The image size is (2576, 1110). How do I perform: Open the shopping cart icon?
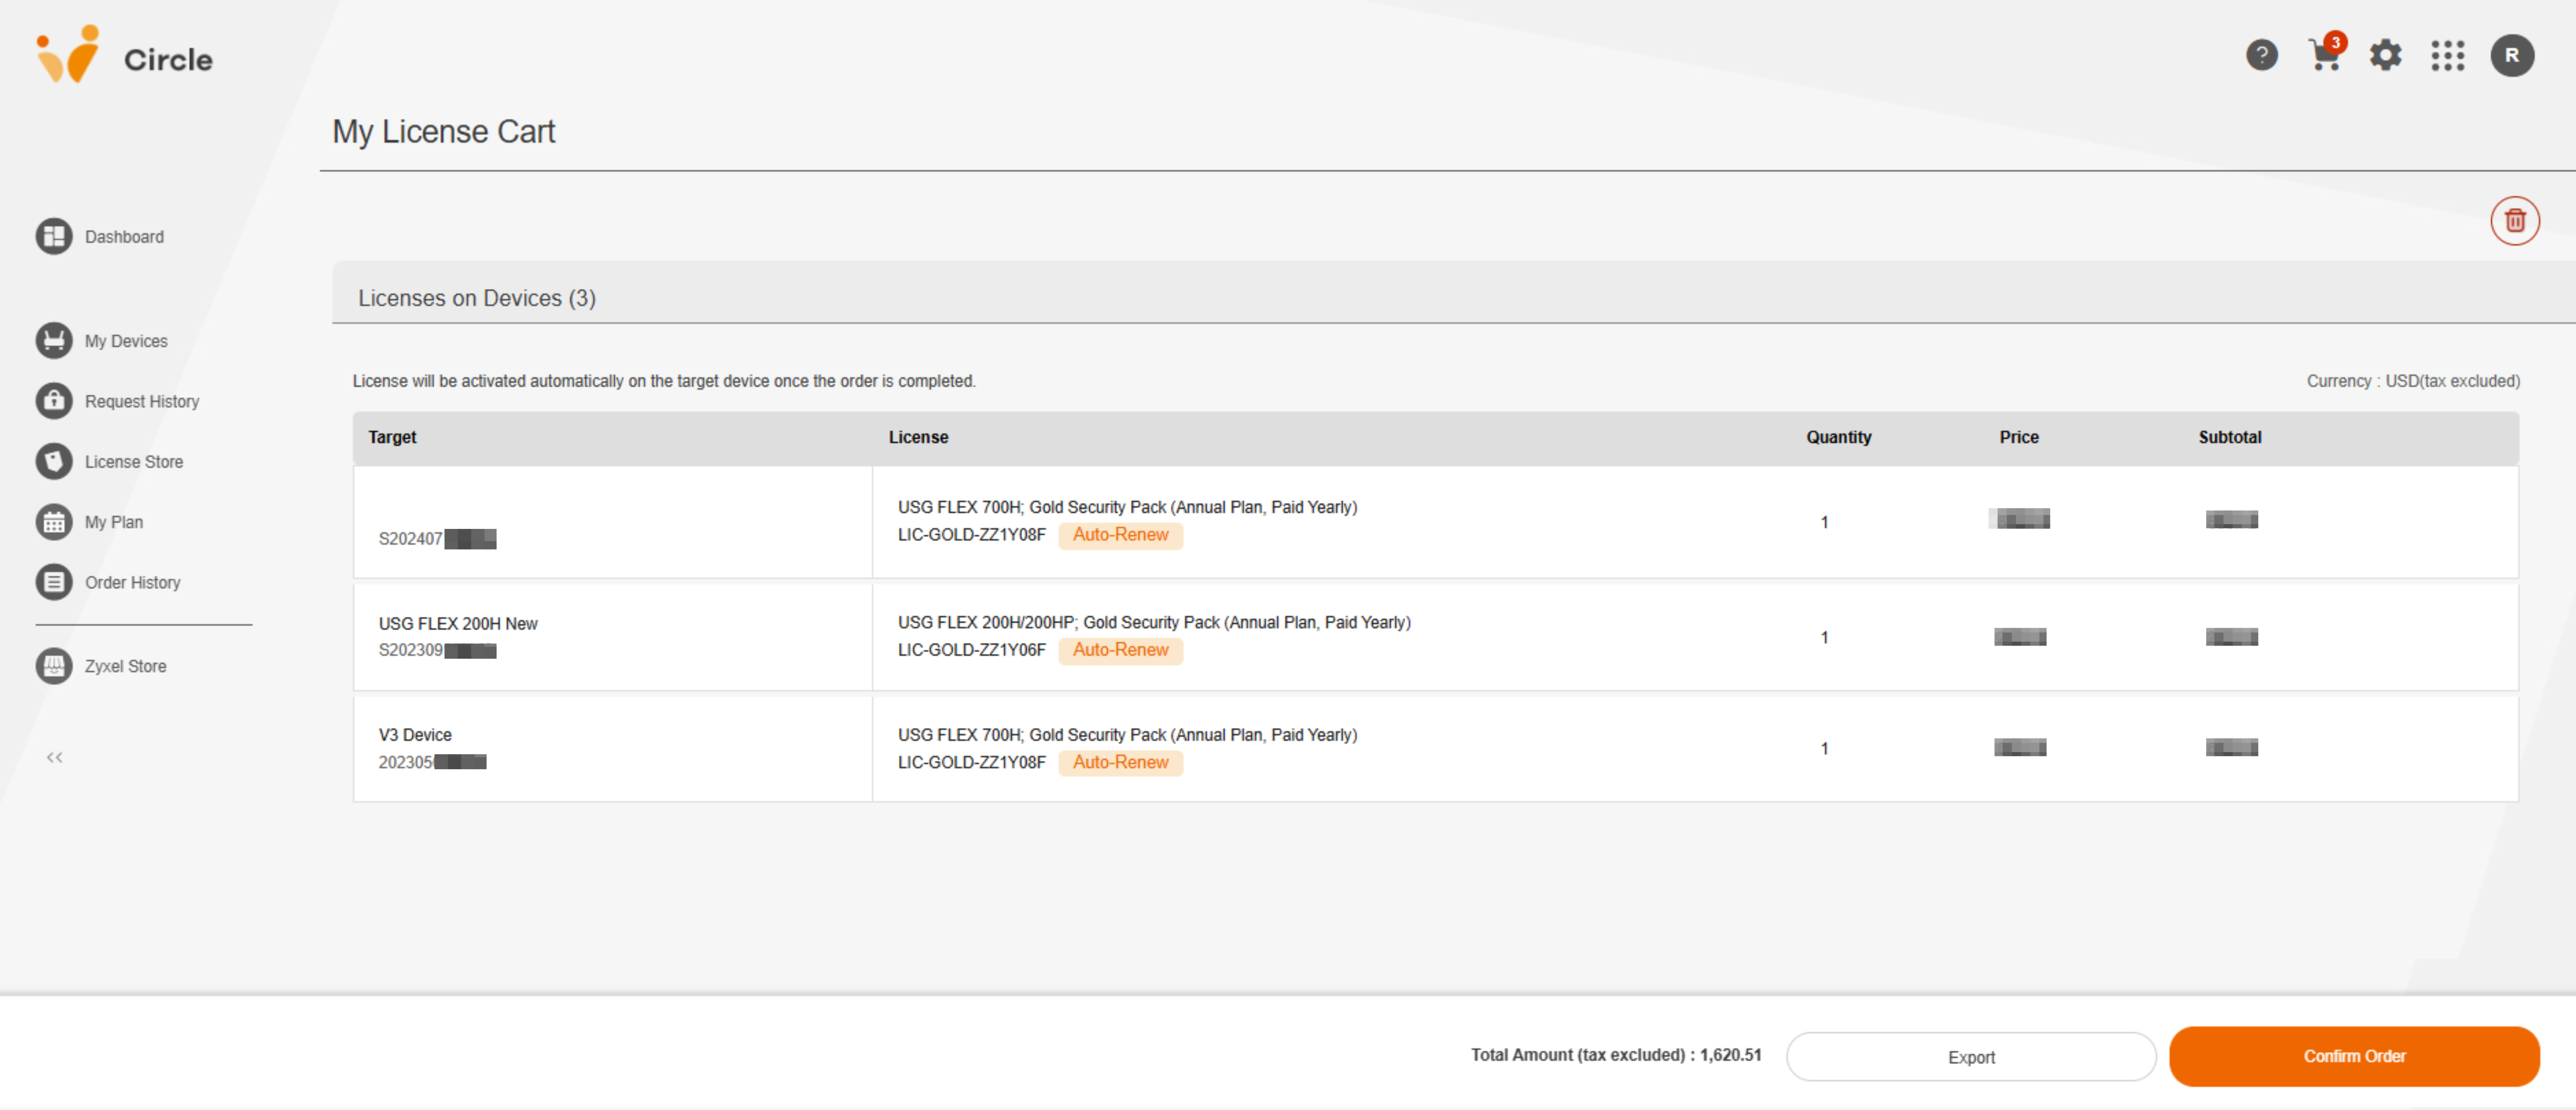point(2324,55)
